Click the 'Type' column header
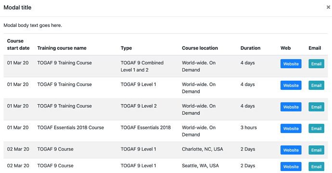The height and width of the screenshot is (173, 332). (126, 48)
